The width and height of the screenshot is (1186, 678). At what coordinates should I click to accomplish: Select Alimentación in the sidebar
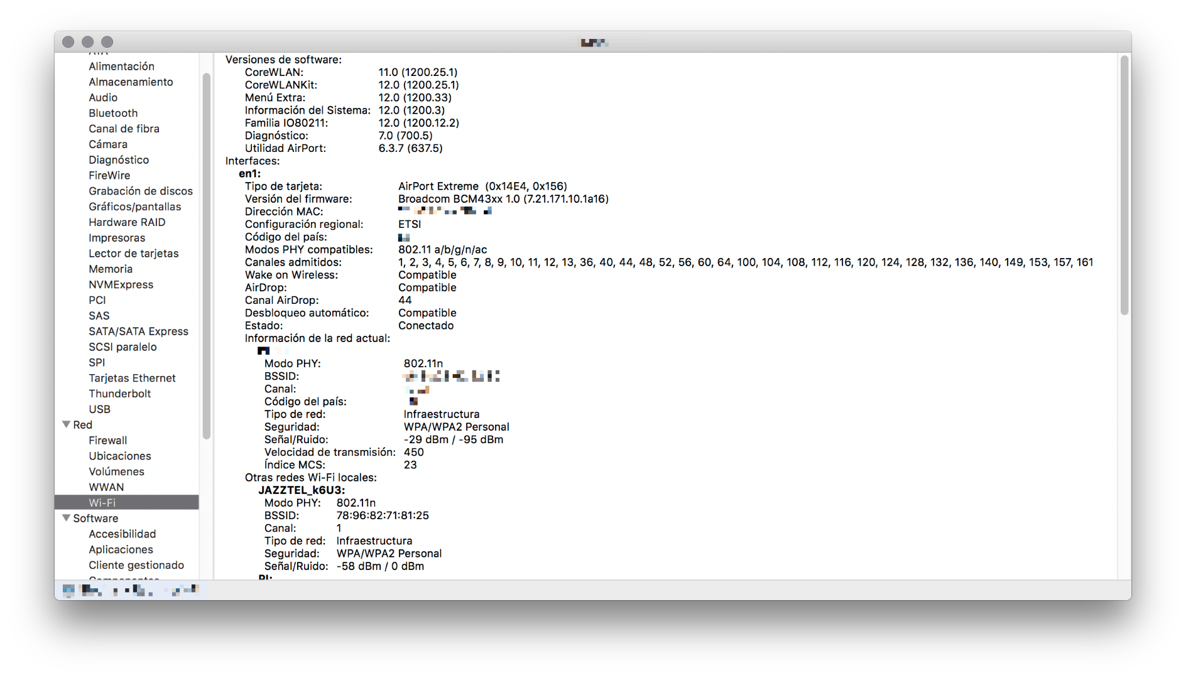coord(121,67)
